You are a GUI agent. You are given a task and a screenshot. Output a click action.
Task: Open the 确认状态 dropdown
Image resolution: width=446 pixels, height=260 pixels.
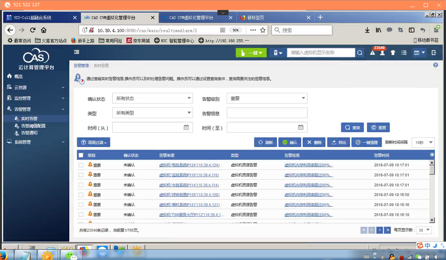152,99
